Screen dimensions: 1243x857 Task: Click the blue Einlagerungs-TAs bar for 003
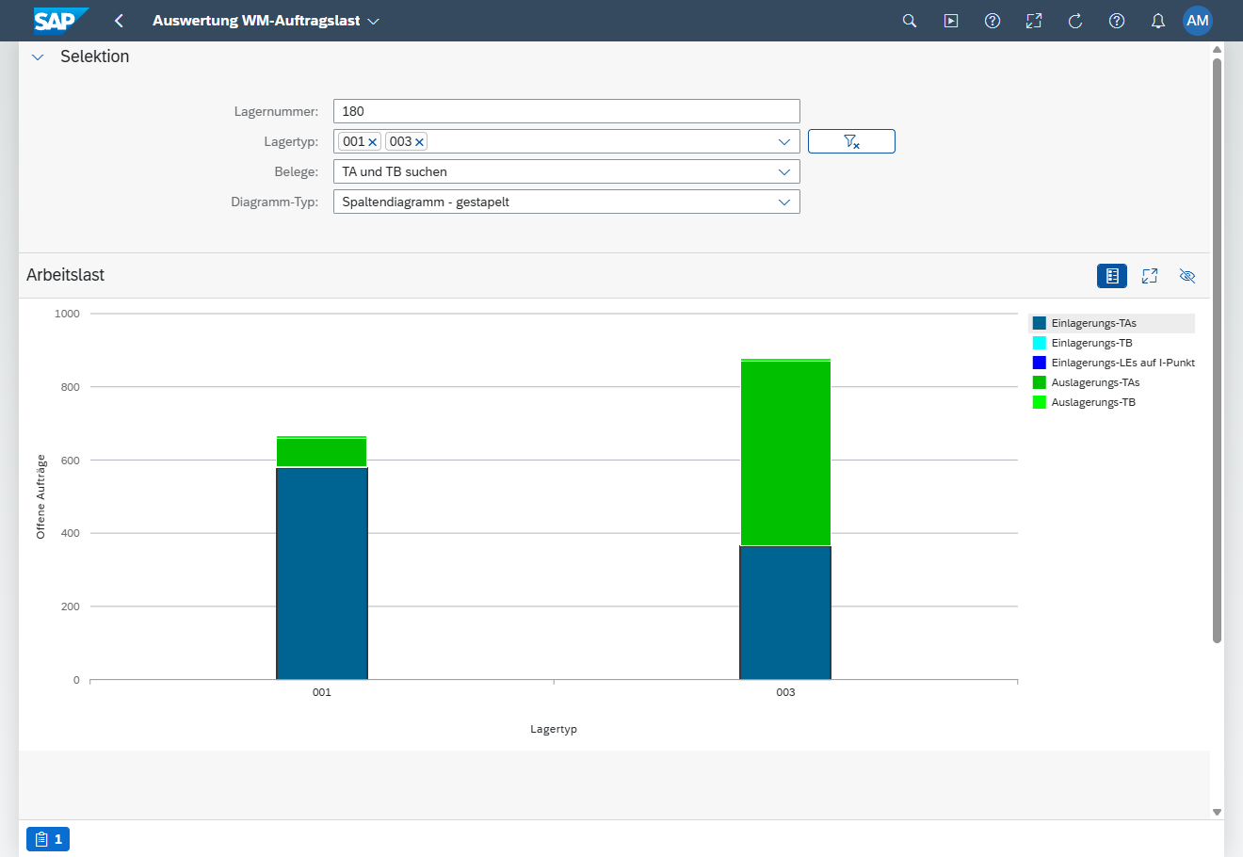coord(785,613)
